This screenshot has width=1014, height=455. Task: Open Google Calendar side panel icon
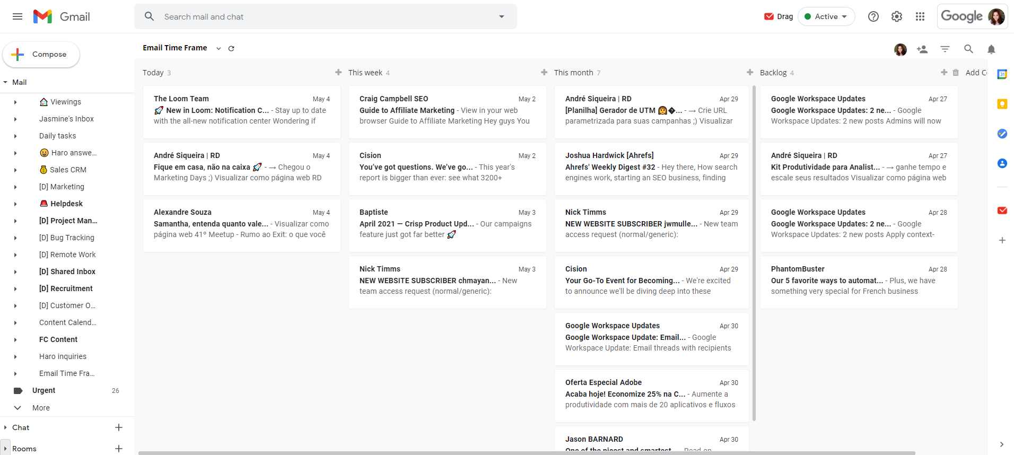[1002, 74]
